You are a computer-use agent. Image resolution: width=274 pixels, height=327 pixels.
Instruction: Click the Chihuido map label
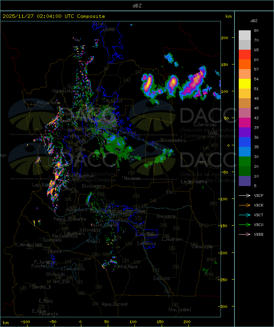click(x=55, y=274)
